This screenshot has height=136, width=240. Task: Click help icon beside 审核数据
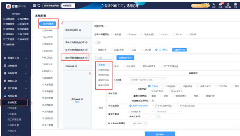(118, 106)
